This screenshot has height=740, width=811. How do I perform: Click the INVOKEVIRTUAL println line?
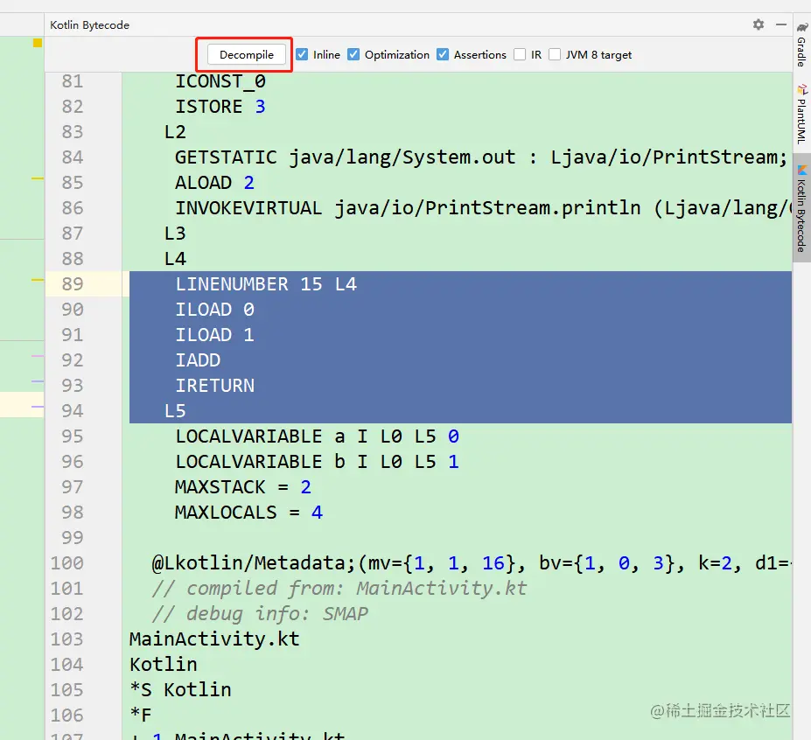click(x=483, y=208)
